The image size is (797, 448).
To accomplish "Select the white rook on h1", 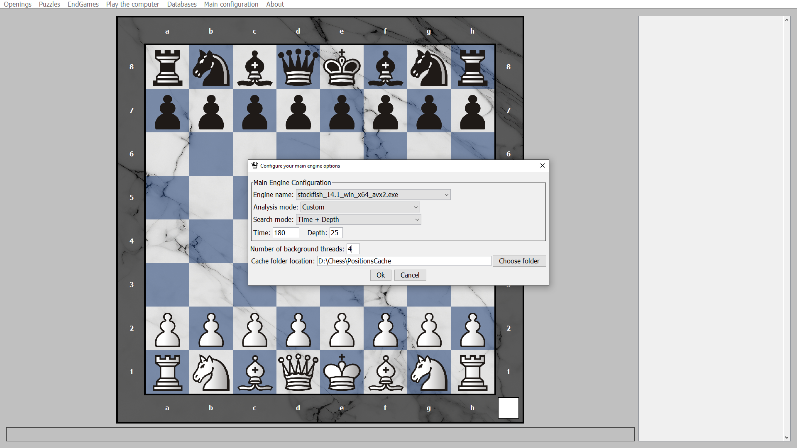I will (x=472, y=372).
